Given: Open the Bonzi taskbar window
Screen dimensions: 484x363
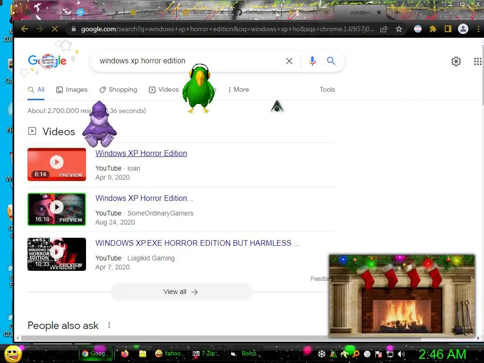Looking at the screenshot, I should click(245, 354).
